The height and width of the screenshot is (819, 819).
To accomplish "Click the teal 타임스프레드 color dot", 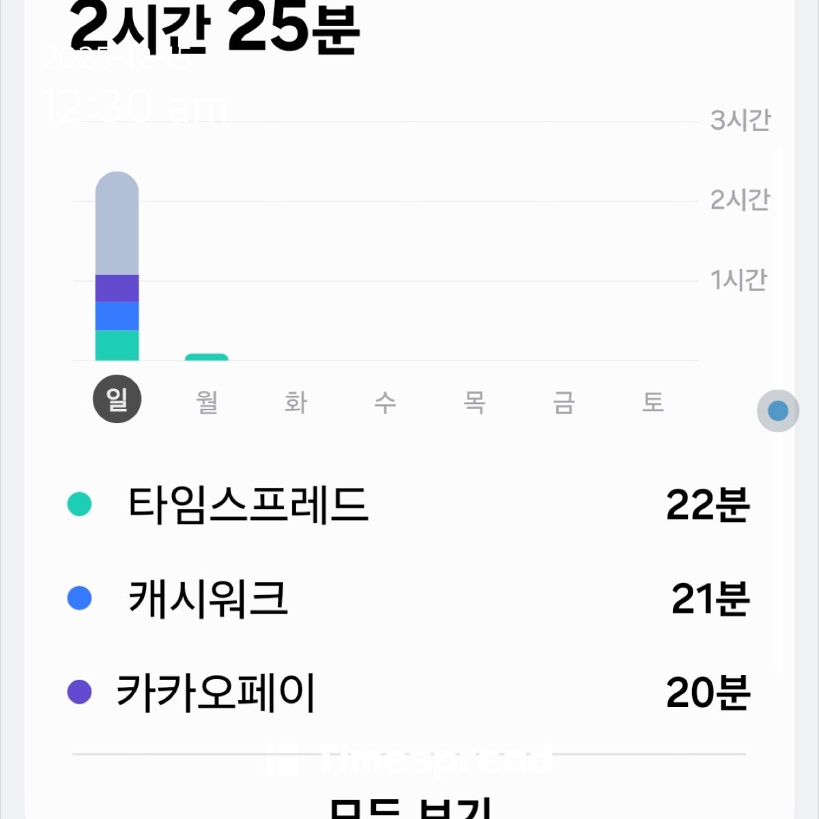I will pos(80,504).
